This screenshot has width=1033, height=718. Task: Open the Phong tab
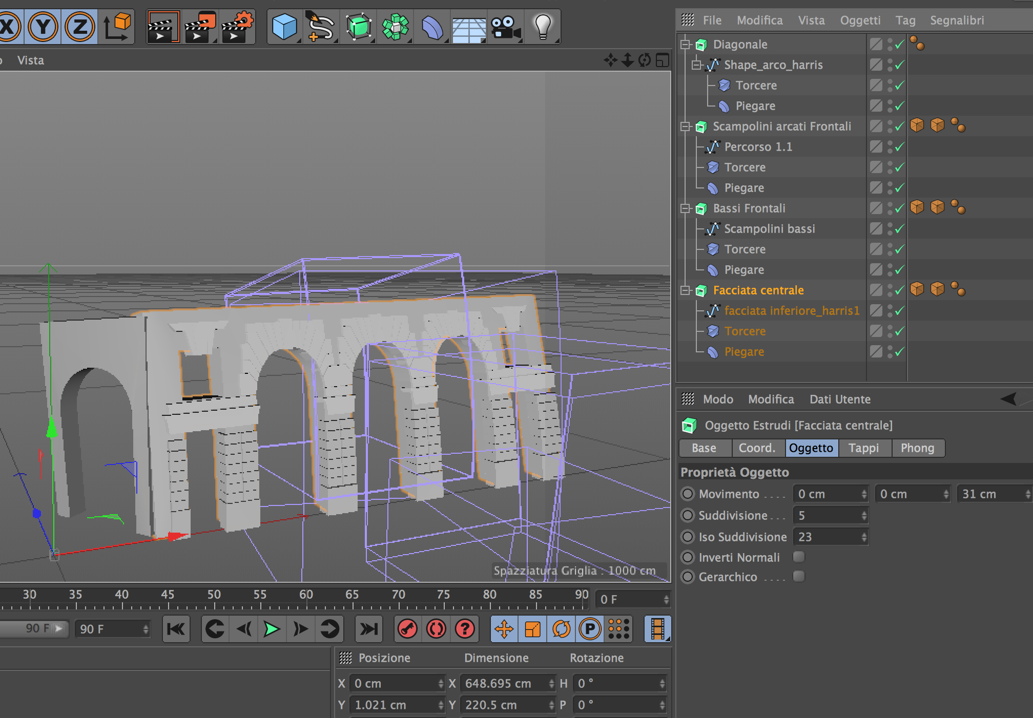click(x=917, y=448)
